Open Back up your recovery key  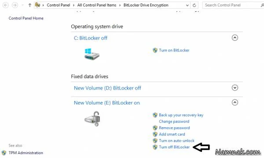[181, 115]
